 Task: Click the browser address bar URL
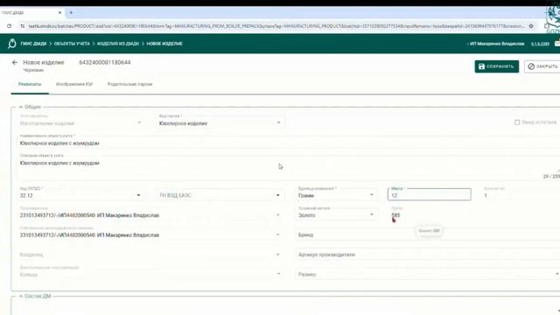(x=276, y=26)
